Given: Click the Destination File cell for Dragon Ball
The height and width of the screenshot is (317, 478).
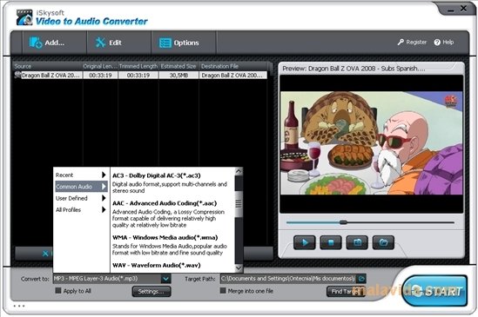Looking at the screenshot, I should click(x=232, y=76).
